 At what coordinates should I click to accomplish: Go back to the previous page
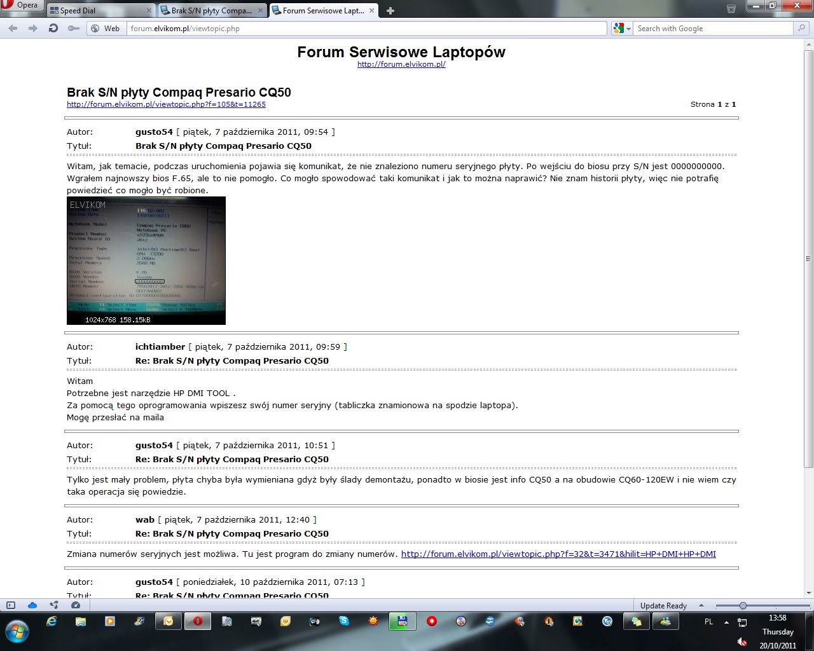13,29
